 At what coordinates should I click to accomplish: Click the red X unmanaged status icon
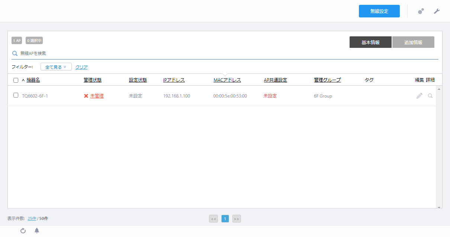coord(86,96)
